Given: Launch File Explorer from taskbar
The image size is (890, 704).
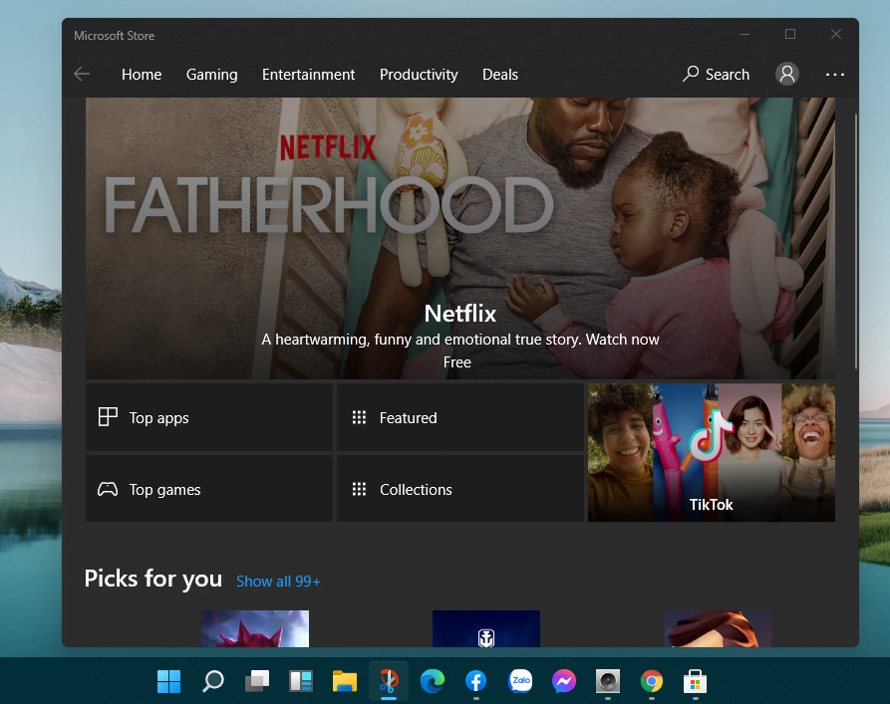Looking at the screenshot, I should 345,681.
